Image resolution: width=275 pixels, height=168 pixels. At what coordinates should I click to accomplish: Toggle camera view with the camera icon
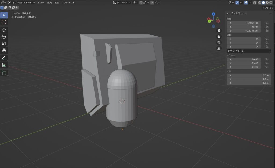coord(219,43)
